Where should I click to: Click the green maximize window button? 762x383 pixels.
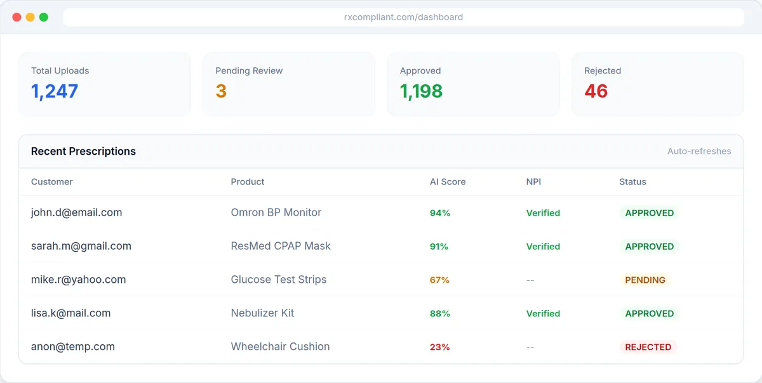click(44, 17)
